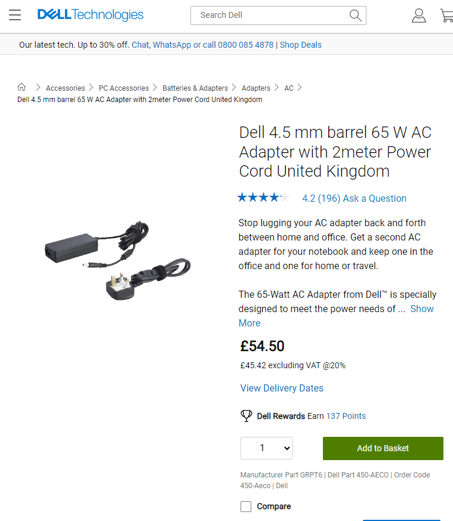Image resolution: width=453 pixels, height=521 pixels.
Task: Click the Accessories breadcrumb link
Action: click(65, 88)
